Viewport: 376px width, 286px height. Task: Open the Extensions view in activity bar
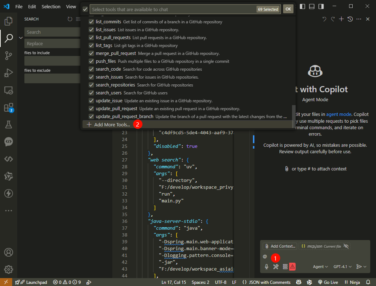coord(8,108)
